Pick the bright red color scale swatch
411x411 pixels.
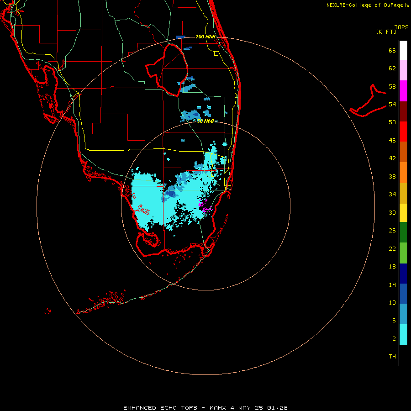(403, 132)
